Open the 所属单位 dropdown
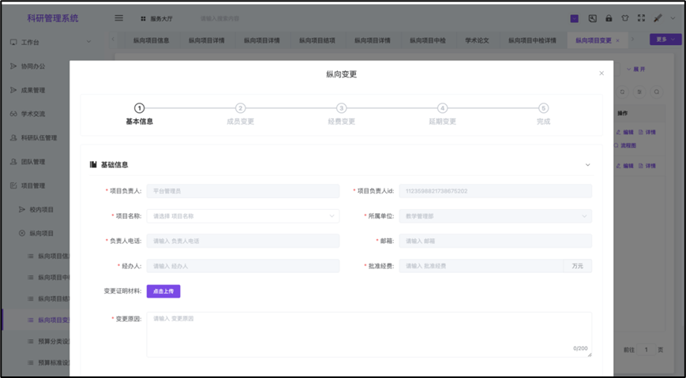The image size is (686, 378). (x=495, y=216)
